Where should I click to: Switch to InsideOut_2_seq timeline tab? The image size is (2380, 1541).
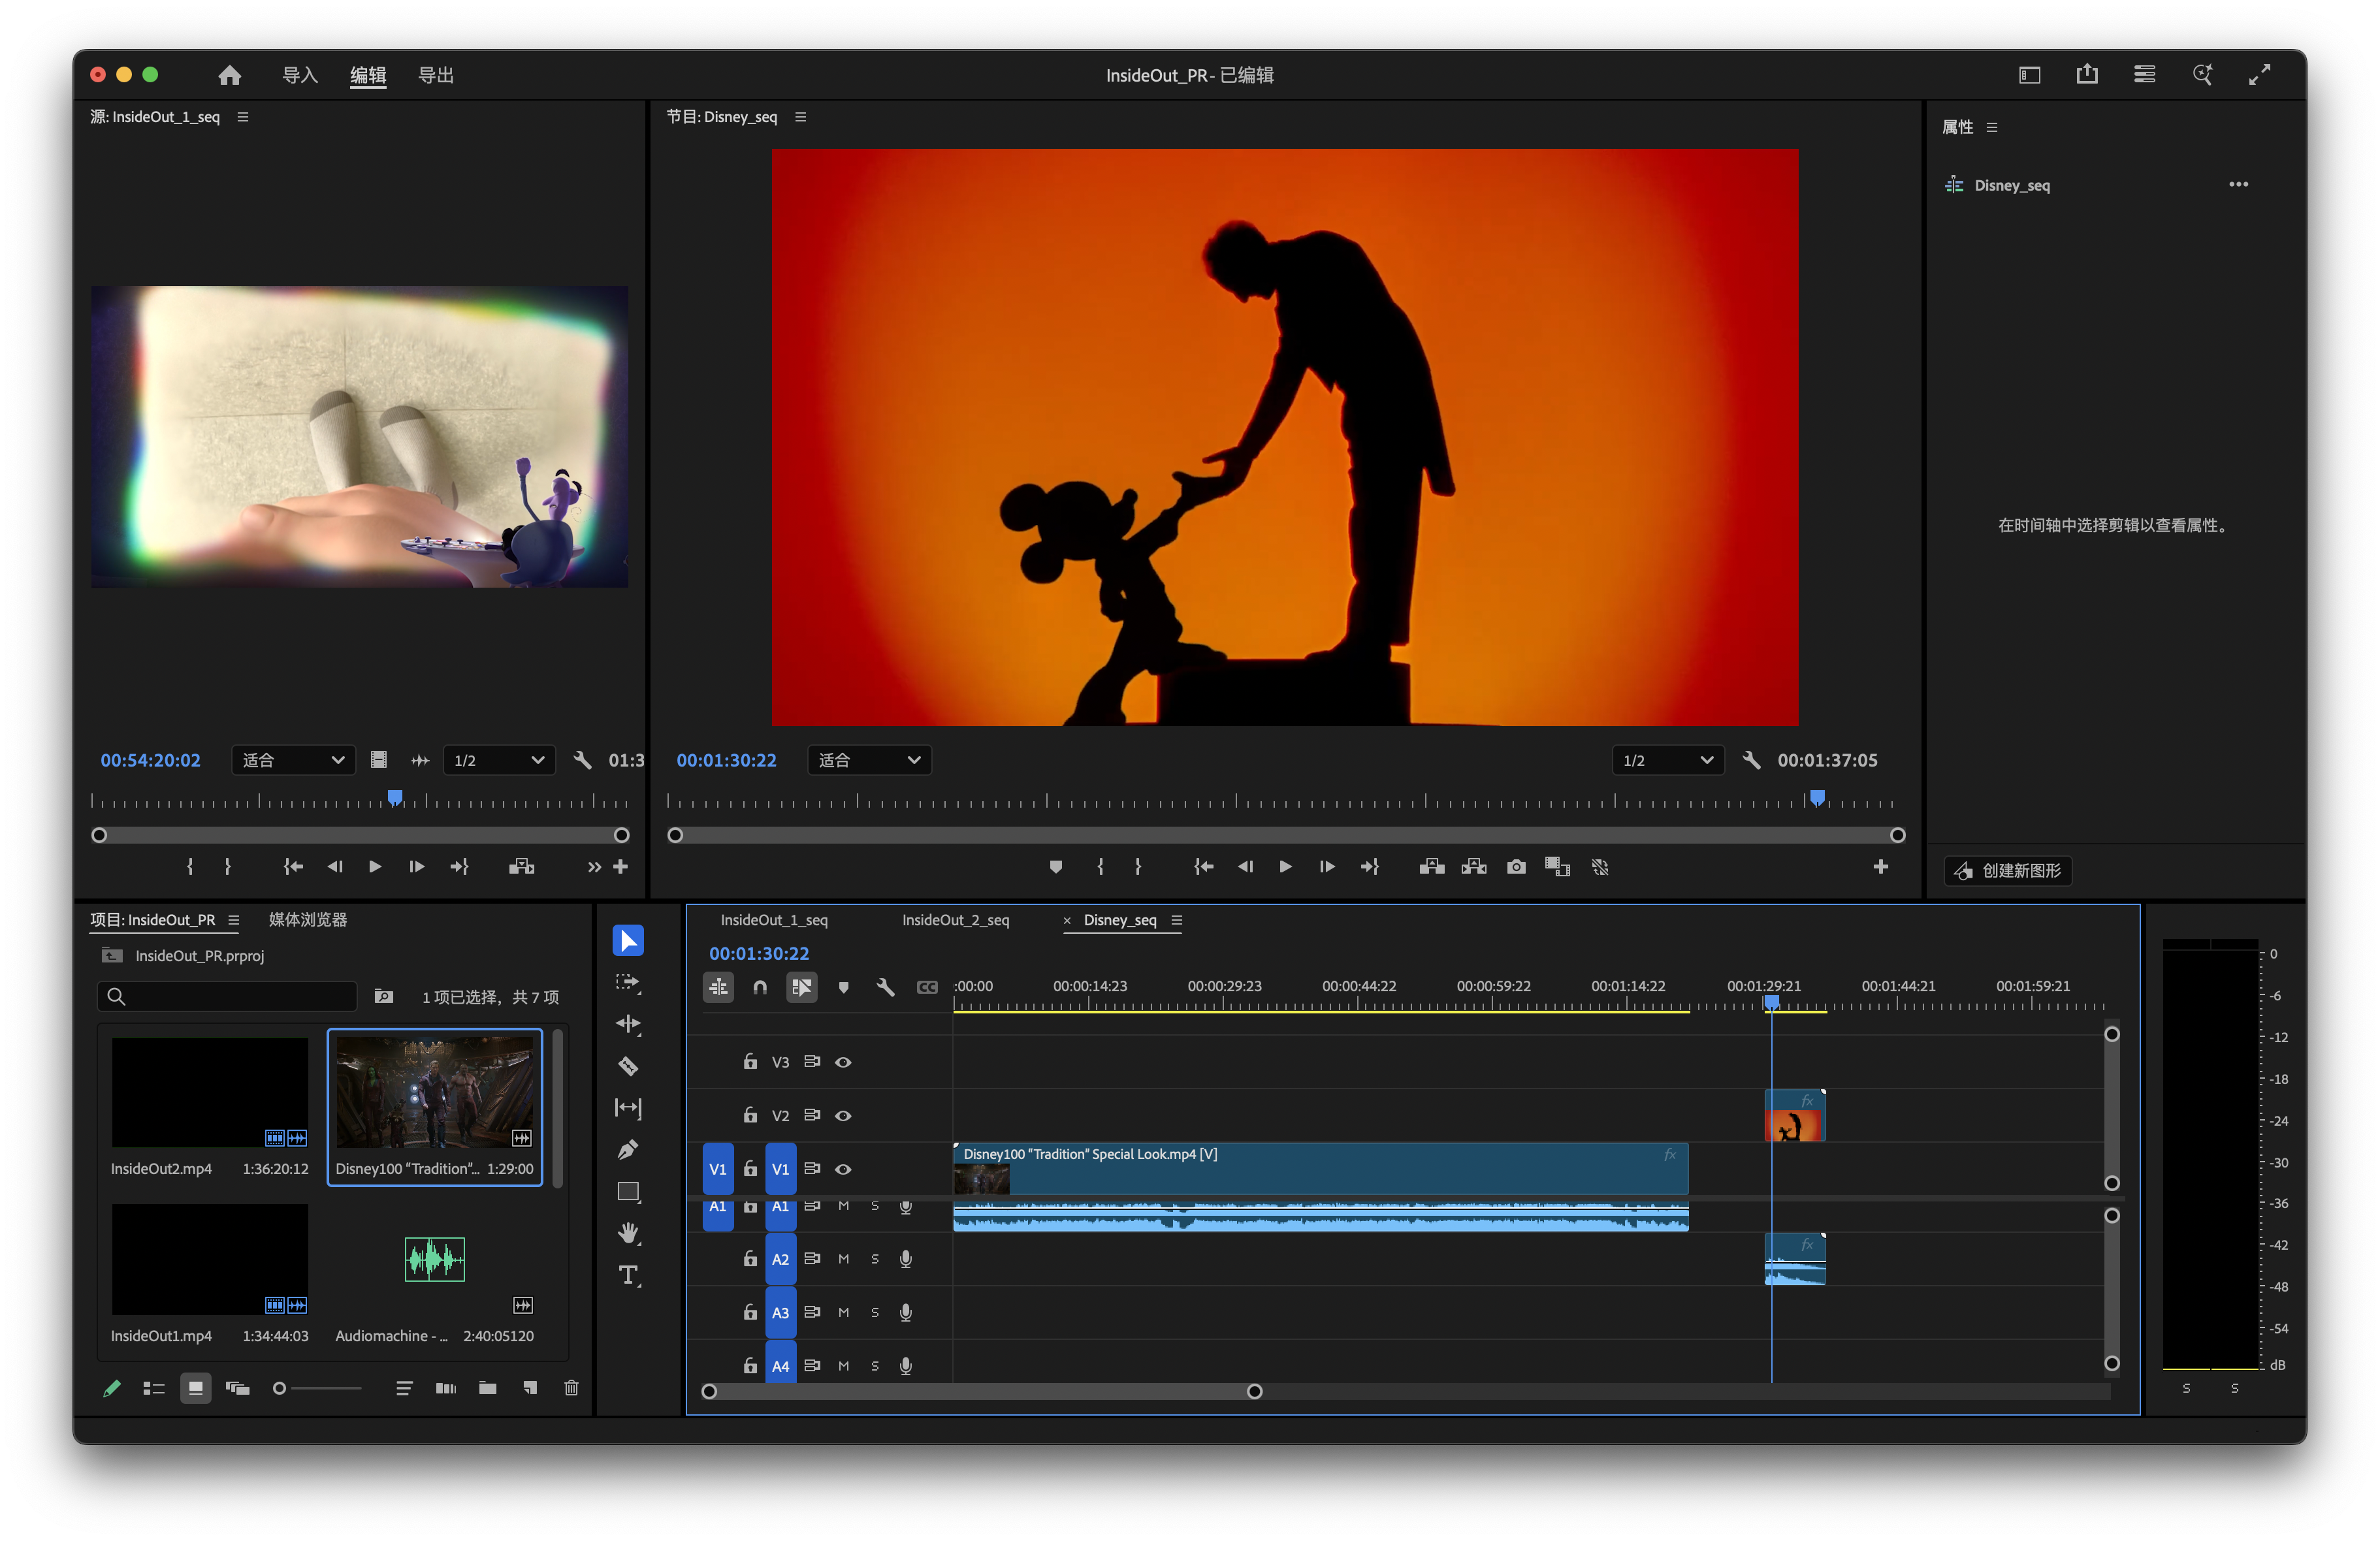955,920
